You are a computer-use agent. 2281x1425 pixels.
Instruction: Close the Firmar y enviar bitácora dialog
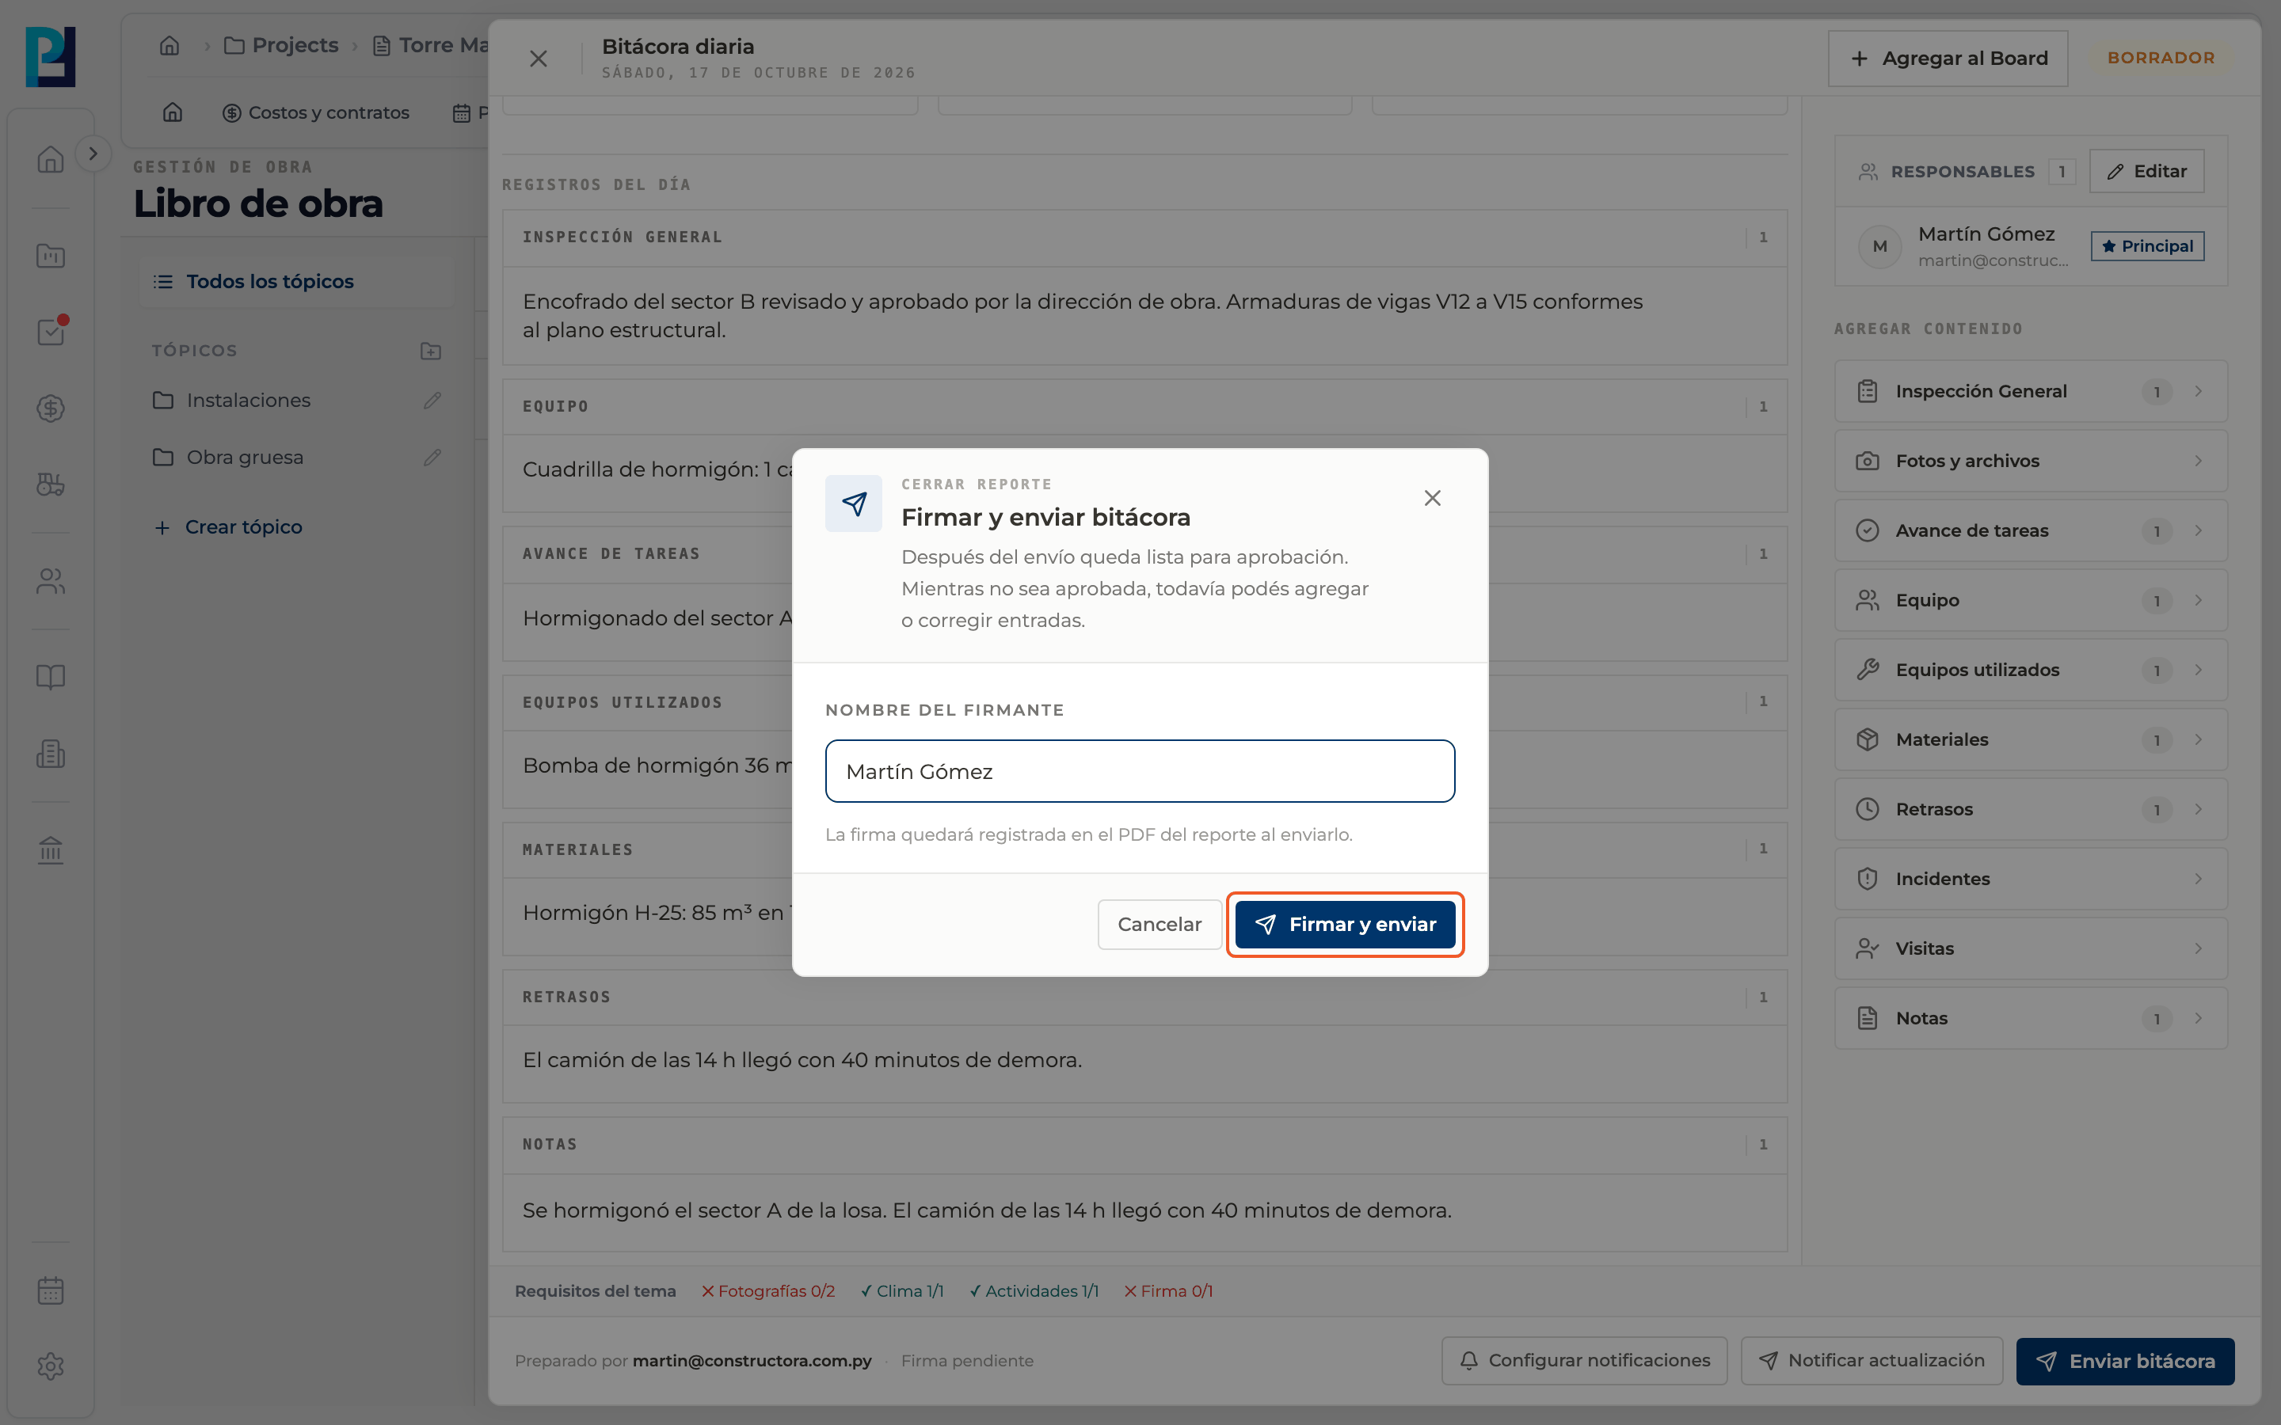(1432, 498)
